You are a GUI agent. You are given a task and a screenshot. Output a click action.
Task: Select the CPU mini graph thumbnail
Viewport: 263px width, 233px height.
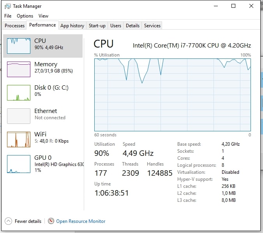click(x=19, y=46)
